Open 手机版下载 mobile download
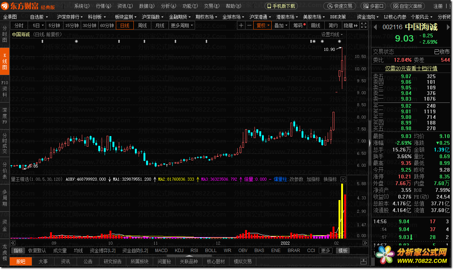Image resolution: width=454 pixels, height=270 pixels. 281,6
